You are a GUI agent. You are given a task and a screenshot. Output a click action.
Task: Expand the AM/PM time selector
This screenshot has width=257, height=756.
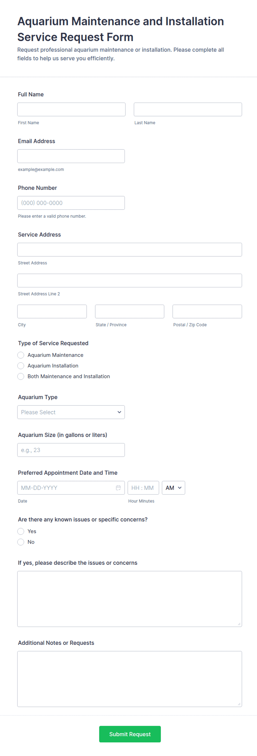pos(173,487)
